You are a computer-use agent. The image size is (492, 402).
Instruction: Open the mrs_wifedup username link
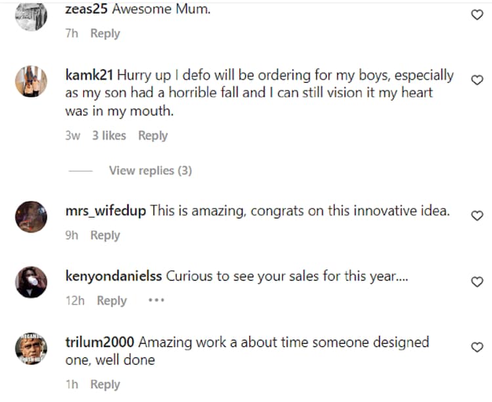coord(106,211)
